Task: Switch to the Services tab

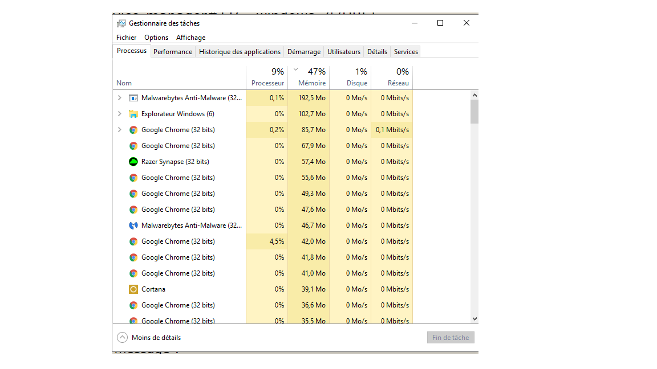Action: coord(406,52)
